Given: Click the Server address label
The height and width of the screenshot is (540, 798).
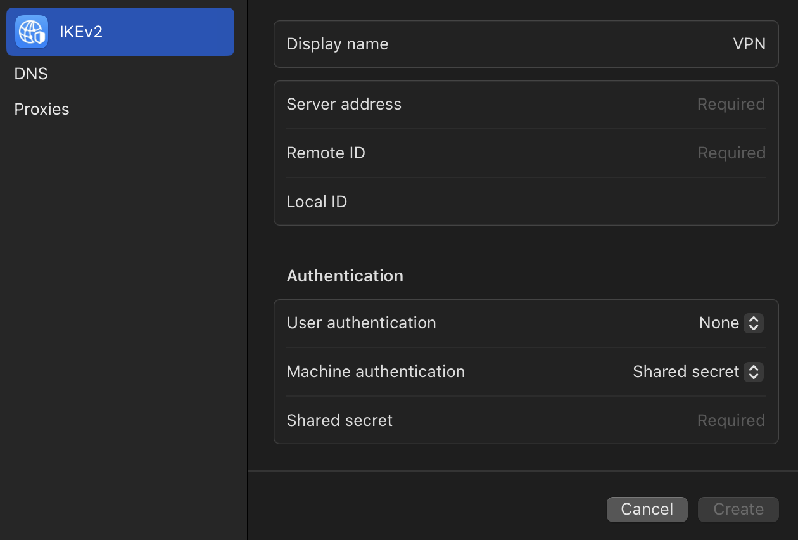Looking at the screenshot, I should 344,104.
